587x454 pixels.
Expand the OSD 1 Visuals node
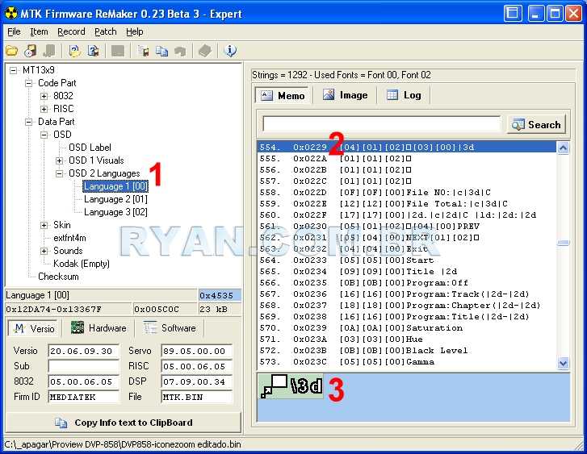pos(59,160)
